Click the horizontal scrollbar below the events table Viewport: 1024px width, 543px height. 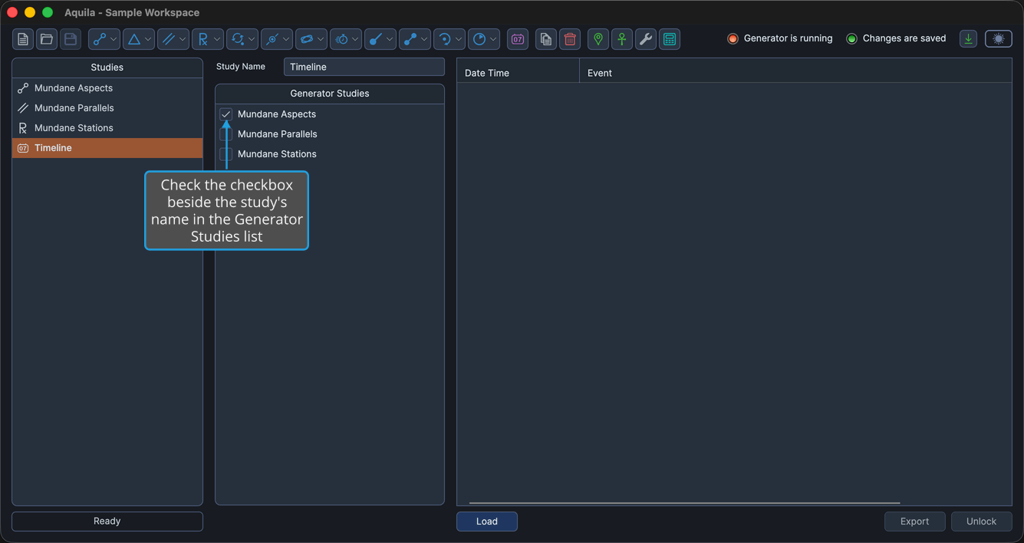684,503
